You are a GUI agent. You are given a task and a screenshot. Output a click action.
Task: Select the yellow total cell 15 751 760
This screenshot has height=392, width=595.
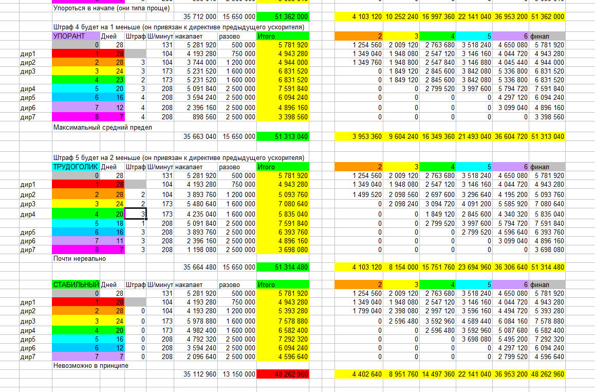click(438, 267)
